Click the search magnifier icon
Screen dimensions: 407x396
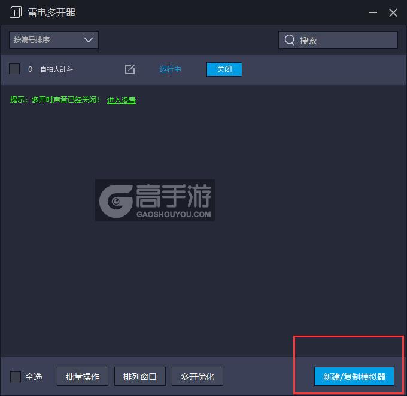point(290,40)
